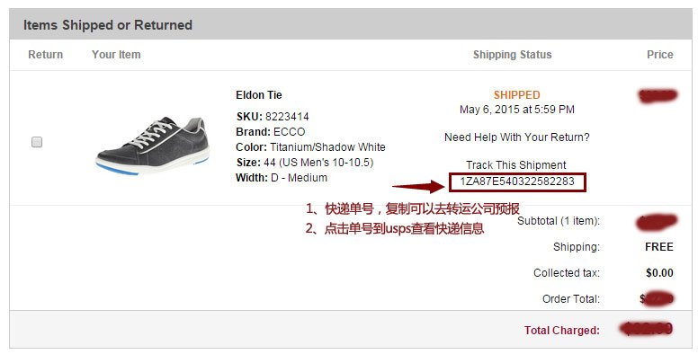Check the return checkbox for Eldon Tie
Image resolution: width=698 pixels, height=354 pixels.
[x=37, y=142]
